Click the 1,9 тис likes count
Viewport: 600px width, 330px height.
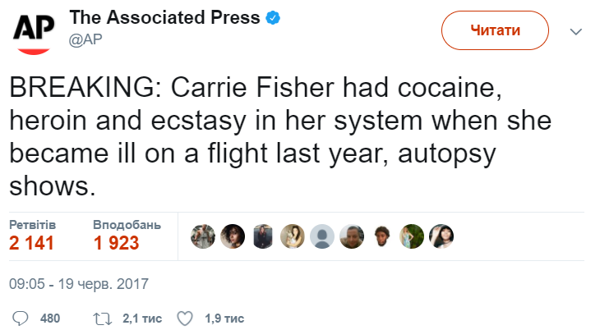coord(224,318)
